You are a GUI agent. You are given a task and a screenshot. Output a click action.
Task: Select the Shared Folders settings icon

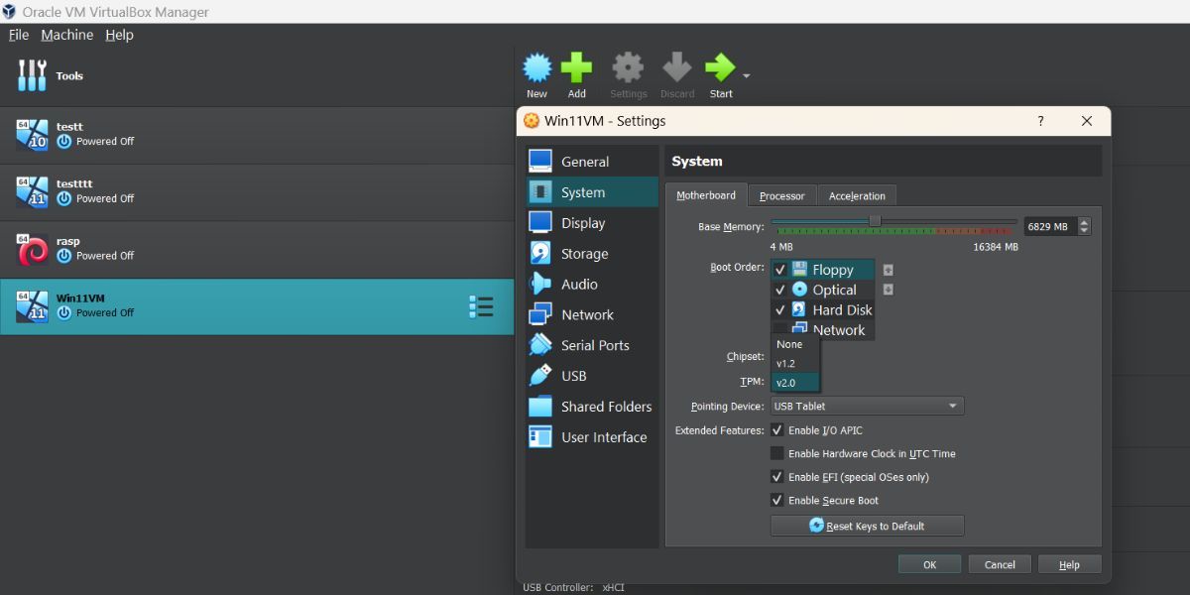540,407
